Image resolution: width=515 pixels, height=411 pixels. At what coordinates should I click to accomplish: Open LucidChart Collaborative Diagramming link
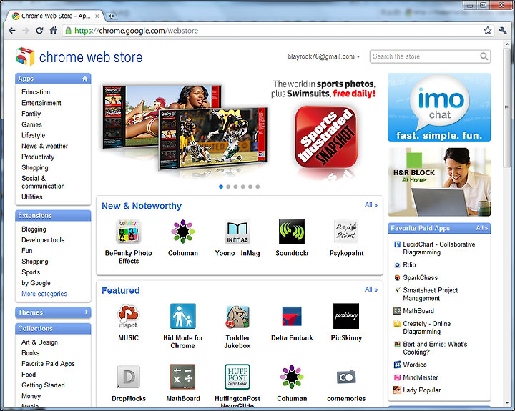(x=438, y=249)
